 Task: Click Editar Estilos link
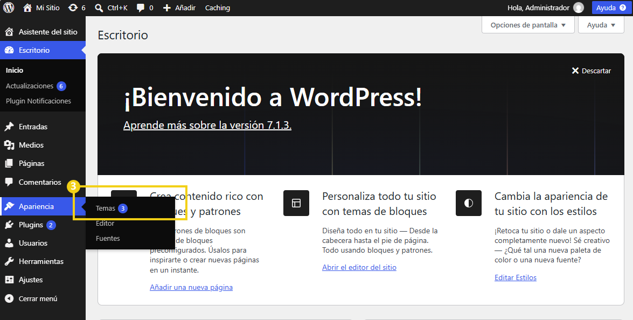(516, 277)
